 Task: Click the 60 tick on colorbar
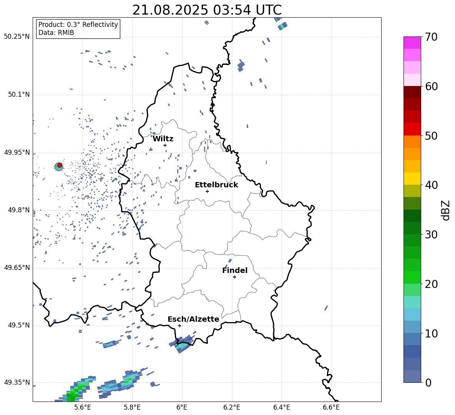coord(431,86)
